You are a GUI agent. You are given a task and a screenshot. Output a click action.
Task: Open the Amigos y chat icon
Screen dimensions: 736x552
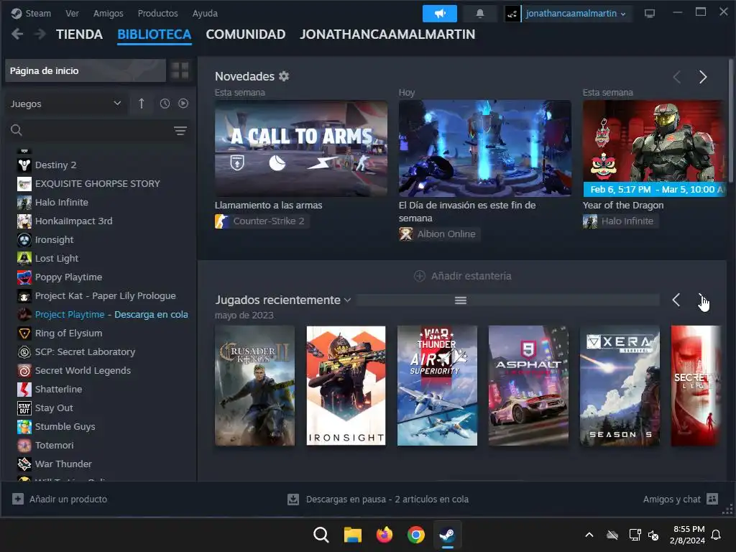point(712,499)
